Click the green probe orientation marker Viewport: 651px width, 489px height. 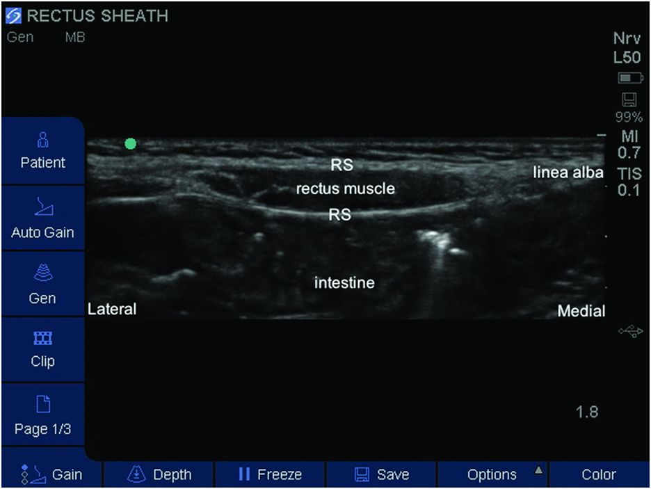tap(130, 144)
